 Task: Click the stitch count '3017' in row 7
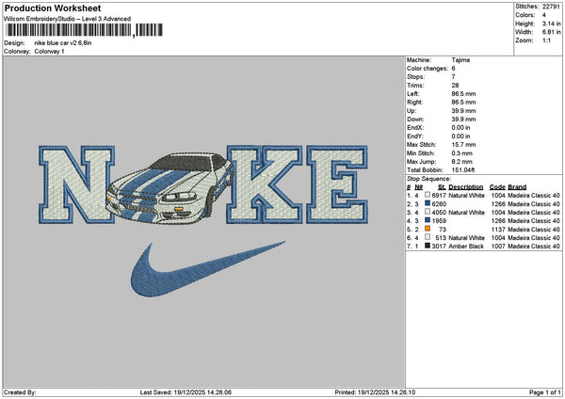439,247
